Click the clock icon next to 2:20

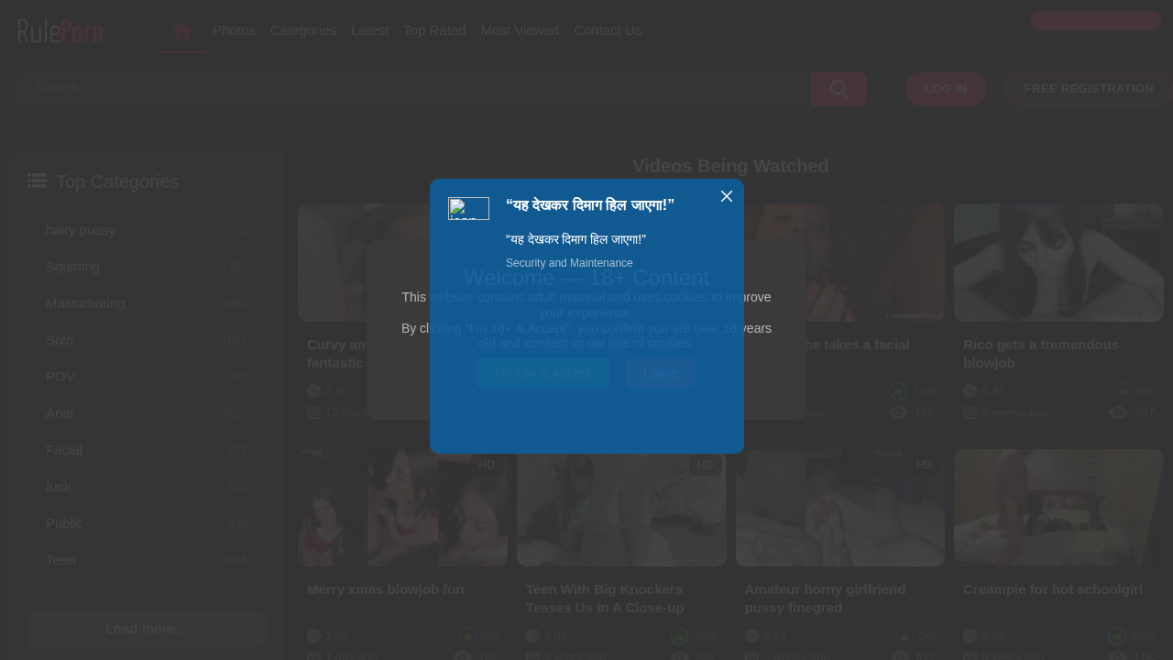point(314,391)
